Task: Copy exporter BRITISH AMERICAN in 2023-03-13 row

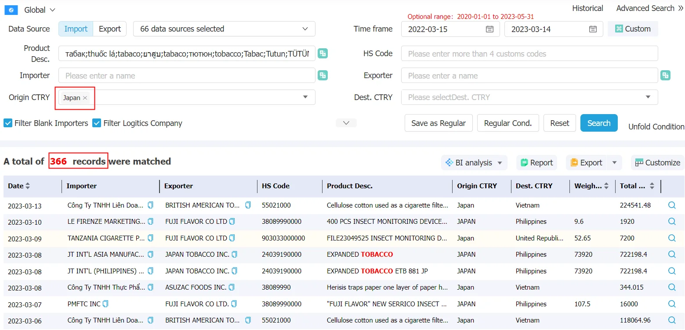Action: click(x=248, y=205)
